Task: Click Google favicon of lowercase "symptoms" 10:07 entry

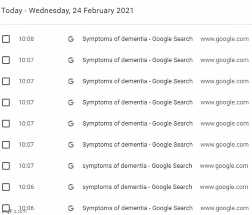Action: 71,166
